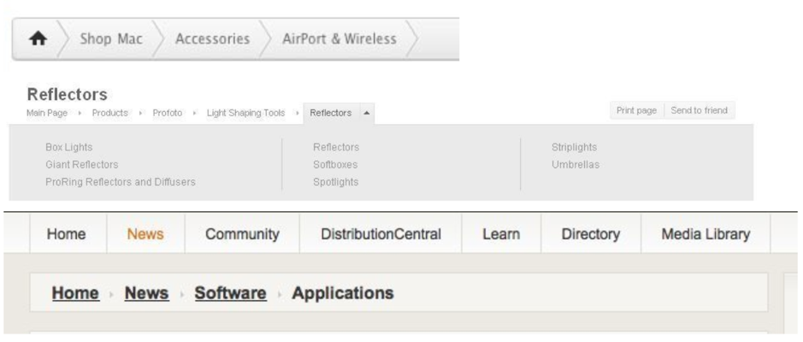803x342 pixels.
Task: Open Light Shaping Tools breadcrumb
Action: (245, 113)
